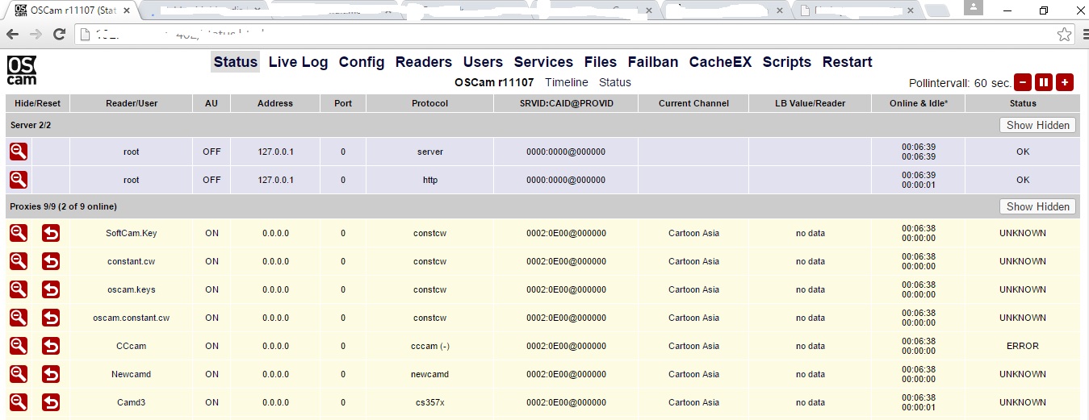Open the Failban page
Viewport: 1089px width, 420px height.
(x=653, y=62)
